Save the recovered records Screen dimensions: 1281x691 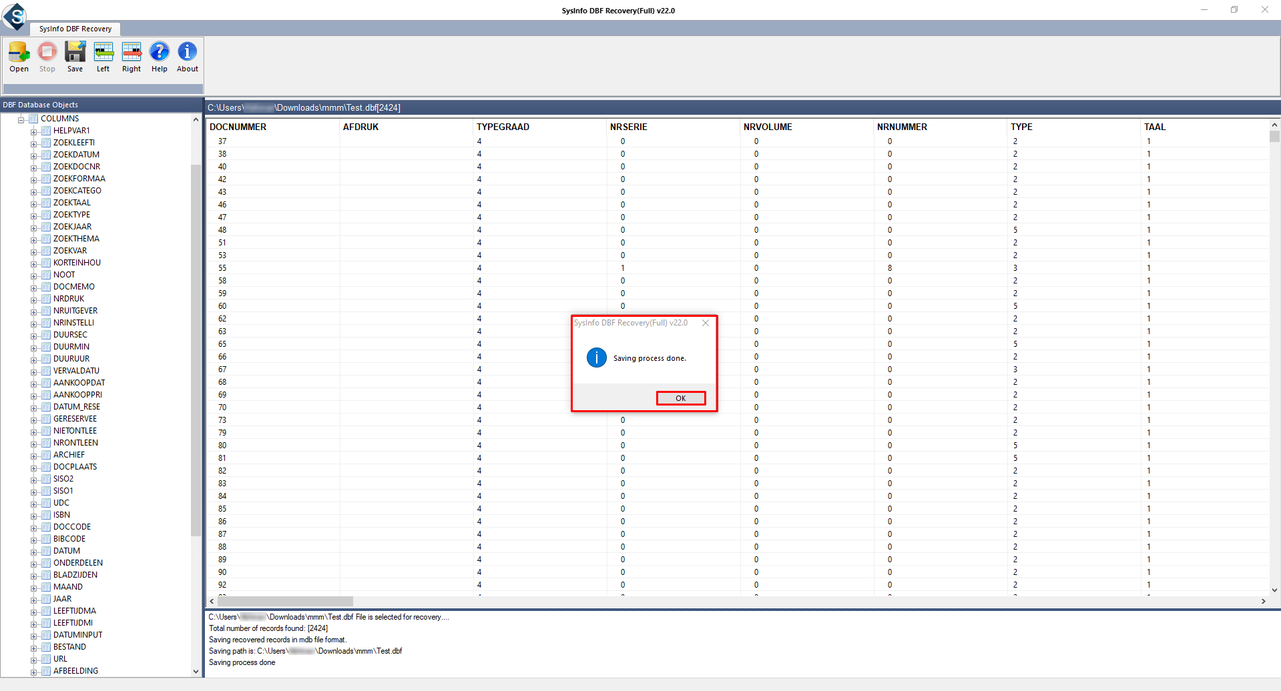click(x=74, y=55)
